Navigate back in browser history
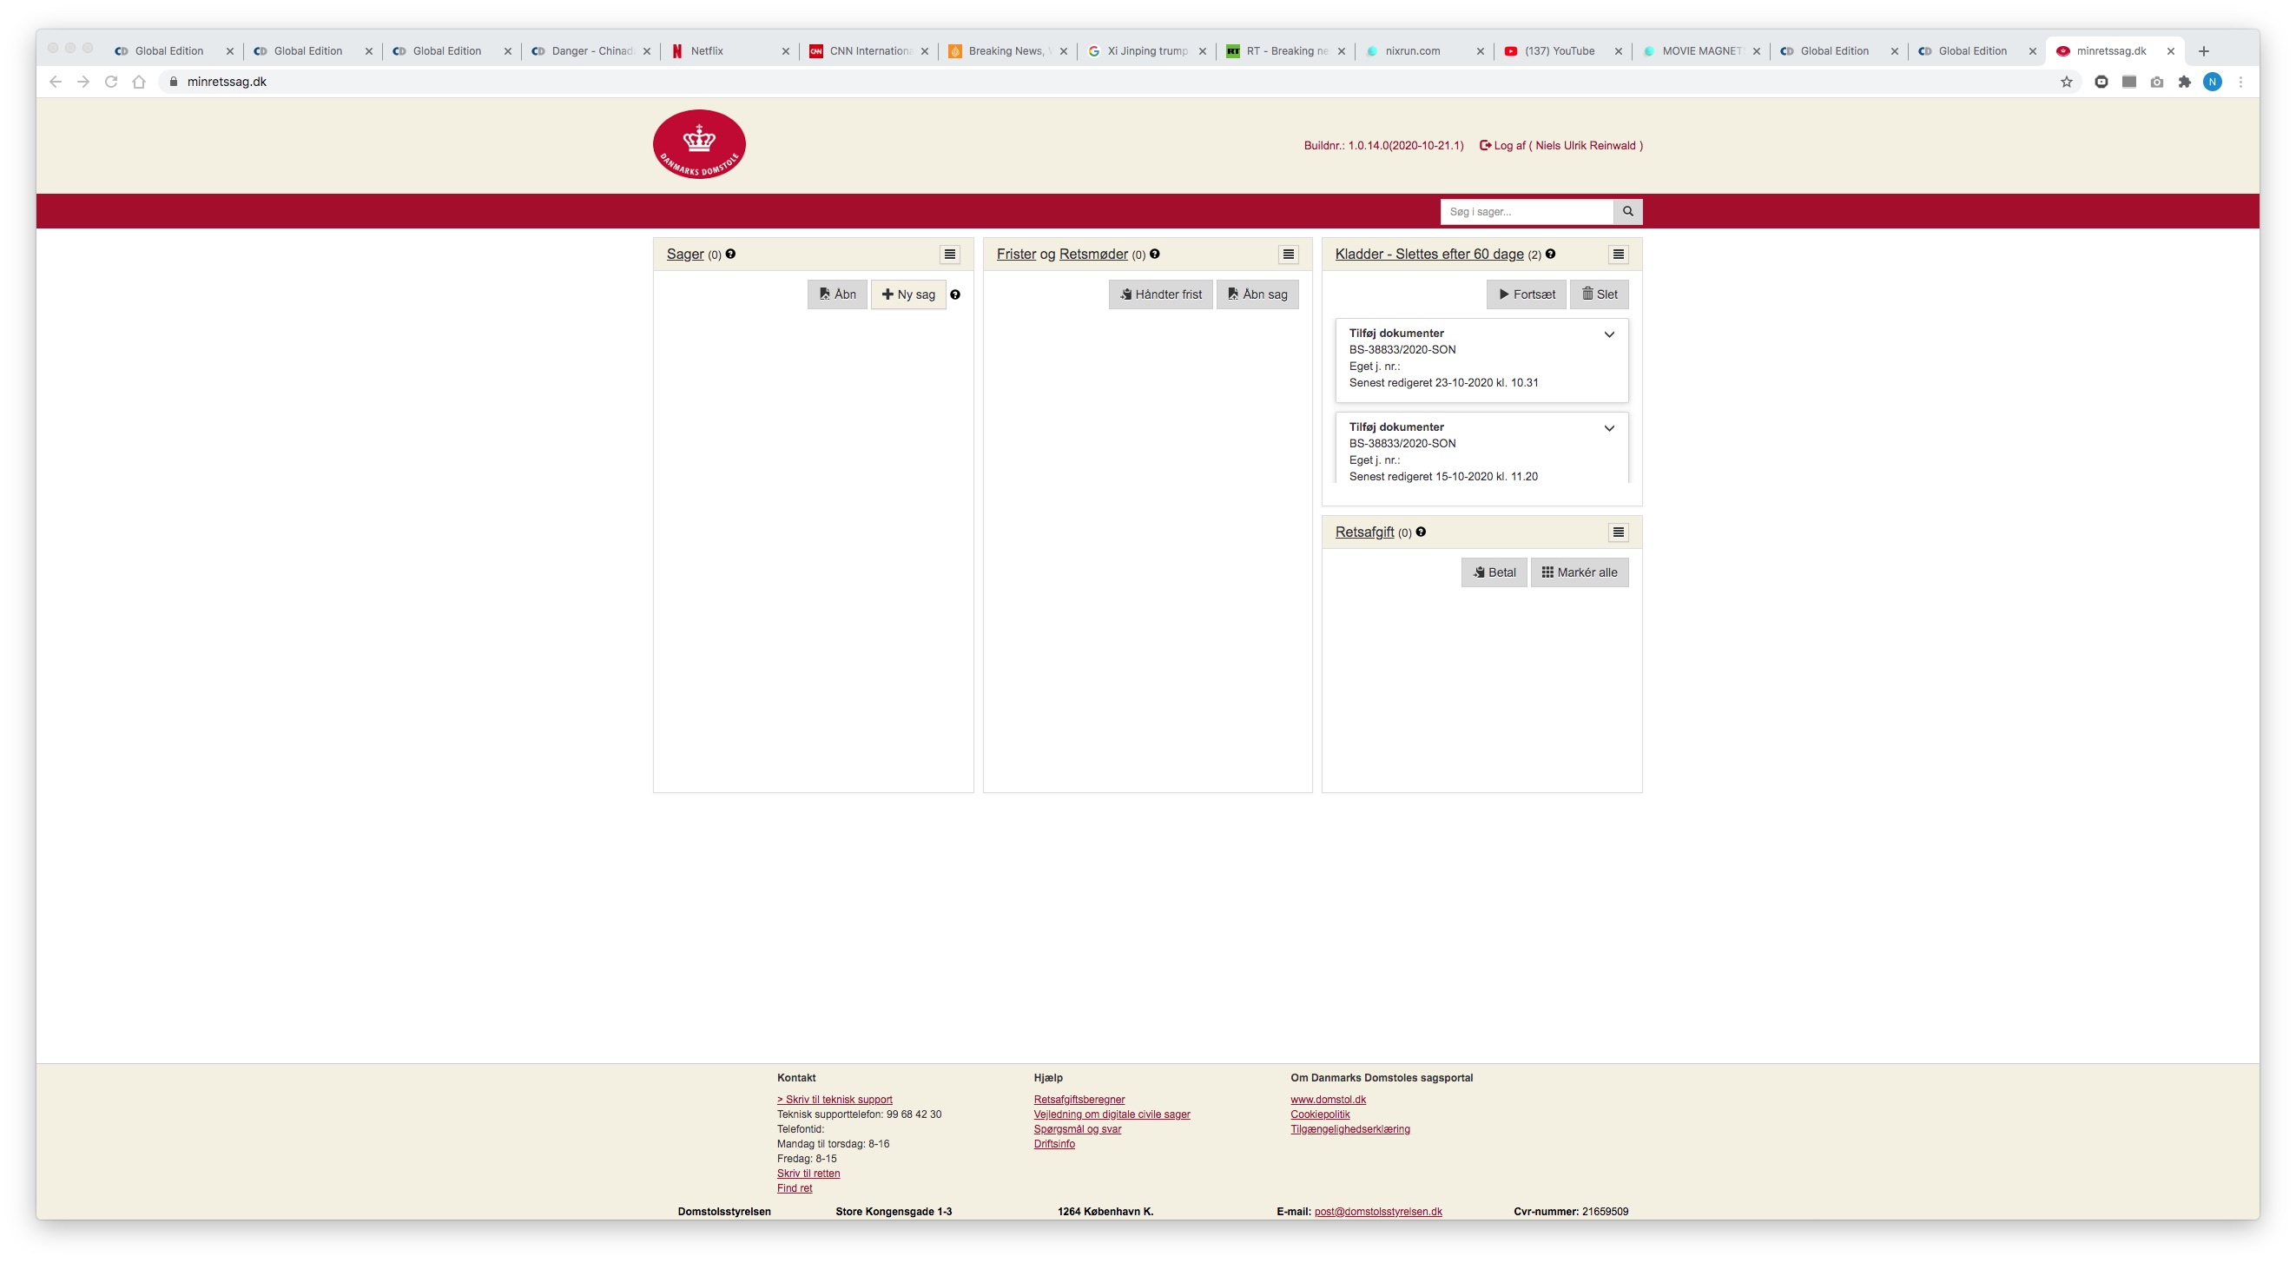 56,82
